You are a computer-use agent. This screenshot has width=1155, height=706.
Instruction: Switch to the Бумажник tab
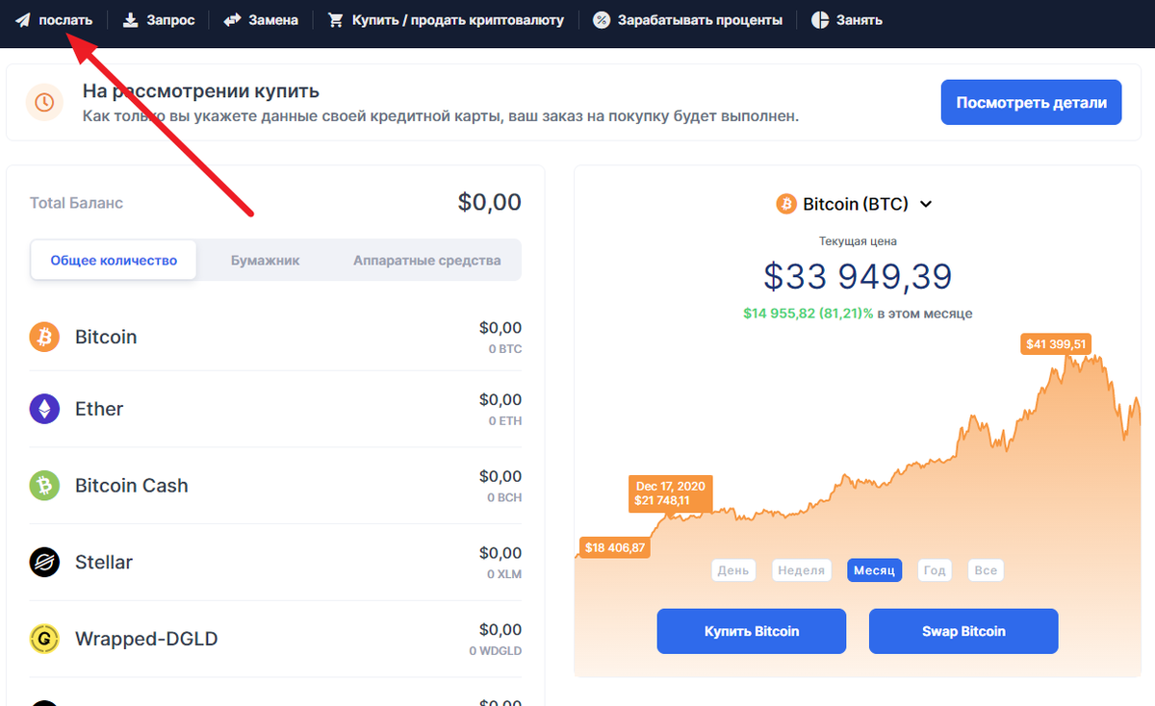[x=265, y=260]
